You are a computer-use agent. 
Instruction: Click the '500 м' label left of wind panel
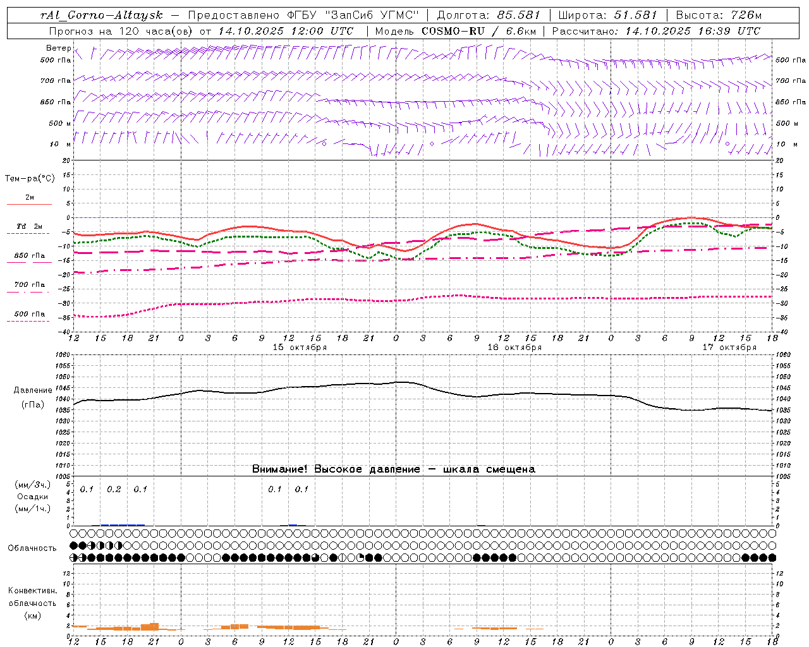[x=59, y=123]
